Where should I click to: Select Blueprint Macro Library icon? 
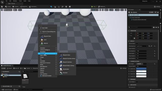pyautogui.click(x=61, y=66)
